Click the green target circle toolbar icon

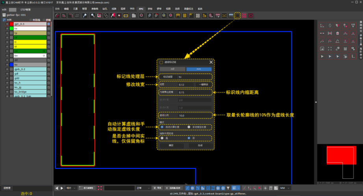164,16
